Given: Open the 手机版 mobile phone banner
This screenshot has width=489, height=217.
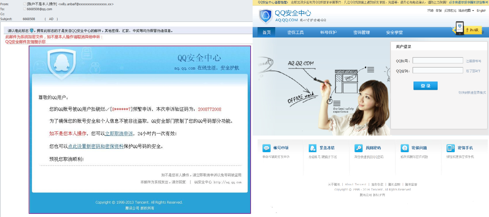Looking at the screenshot, I should pos(468,29).
